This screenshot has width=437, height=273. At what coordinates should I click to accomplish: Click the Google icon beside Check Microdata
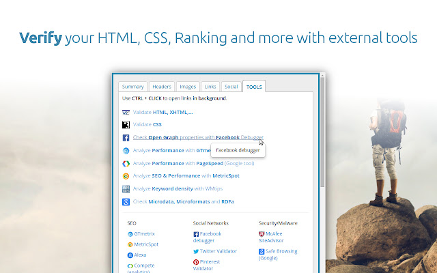(126, 202)
